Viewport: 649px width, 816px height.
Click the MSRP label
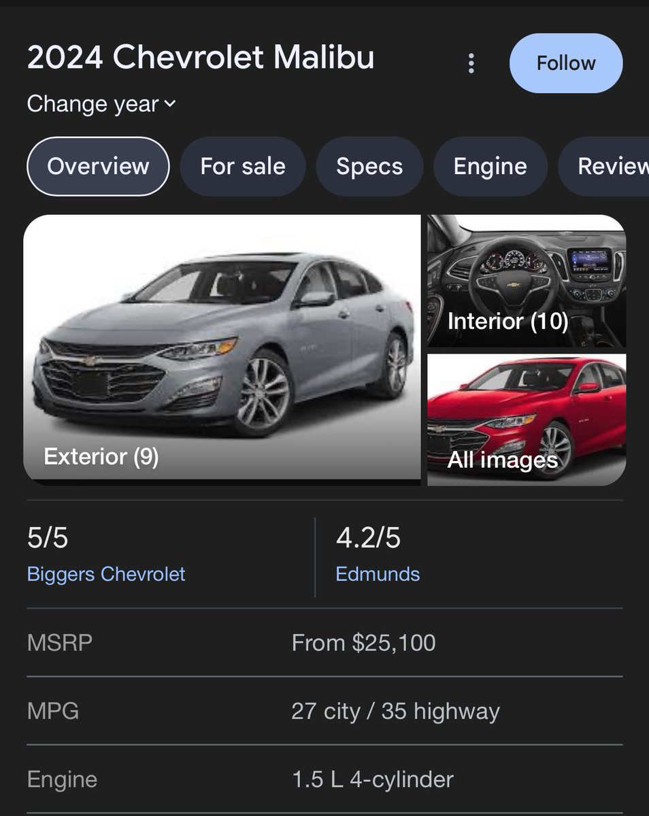(60, 643)
